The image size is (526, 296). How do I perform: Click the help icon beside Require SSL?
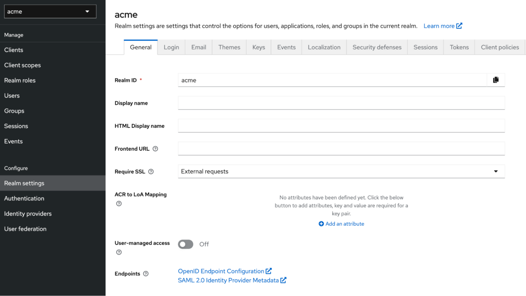click(x=151, y=171)
